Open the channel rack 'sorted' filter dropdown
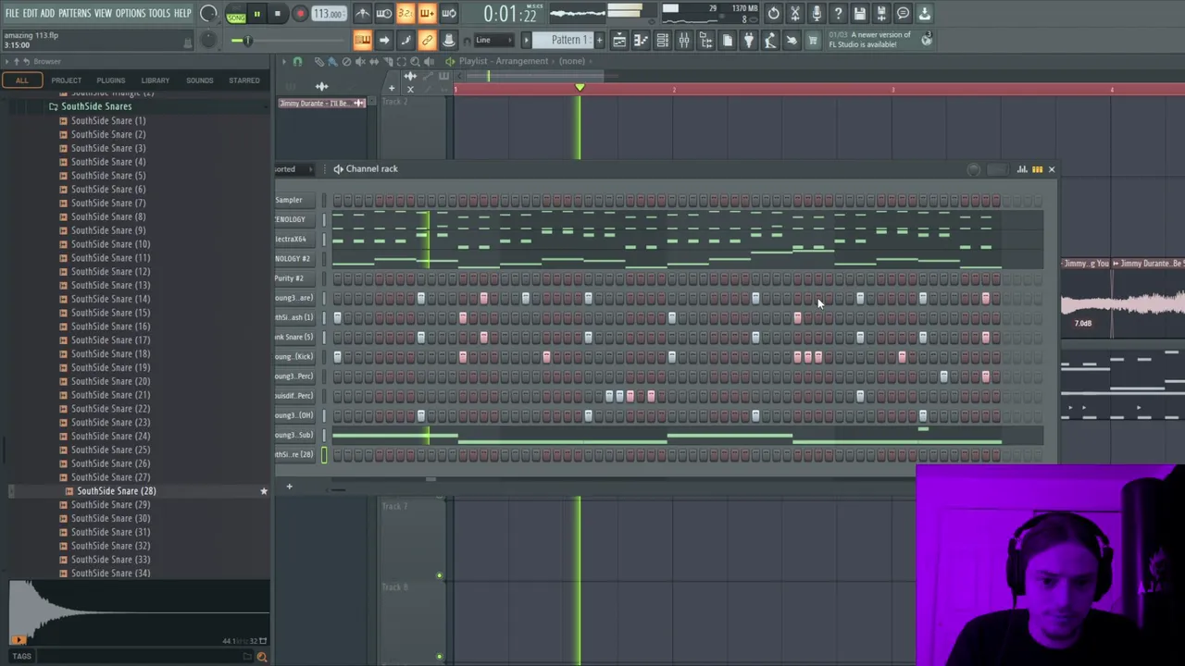1185x666 pixels. [296, 169]
